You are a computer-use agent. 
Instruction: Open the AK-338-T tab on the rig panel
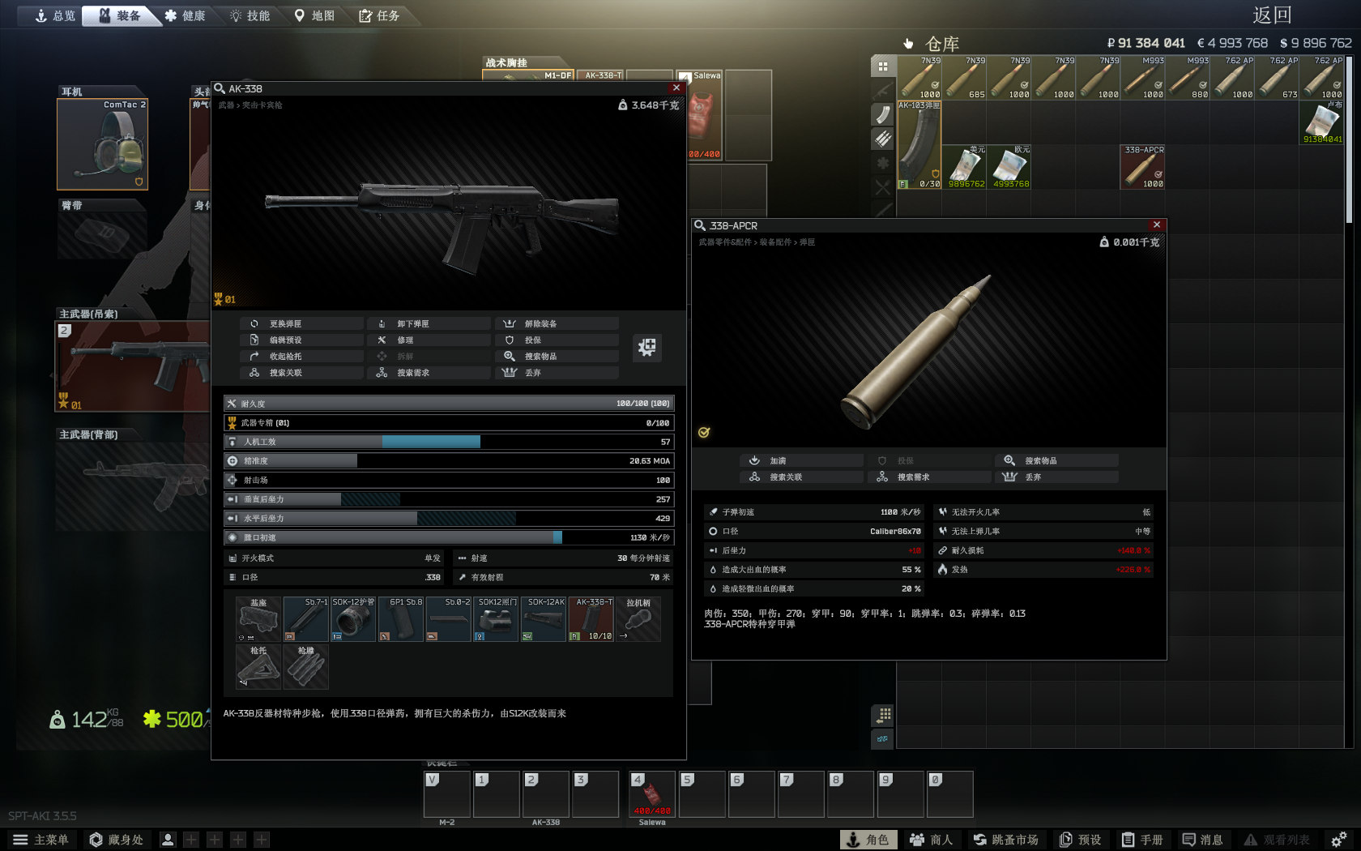point(601,74)
